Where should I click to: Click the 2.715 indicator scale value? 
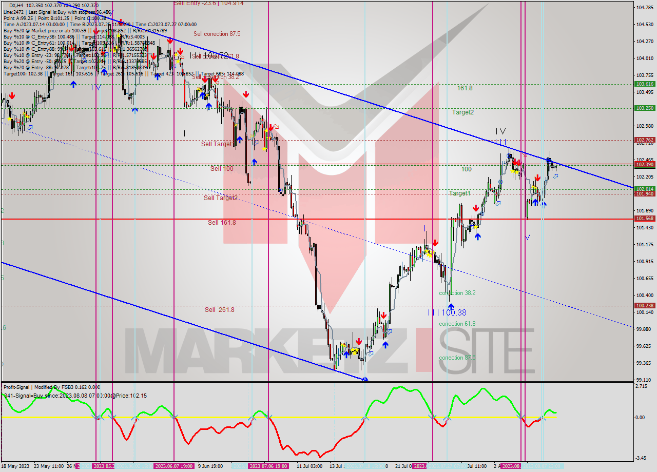(642, 386)
